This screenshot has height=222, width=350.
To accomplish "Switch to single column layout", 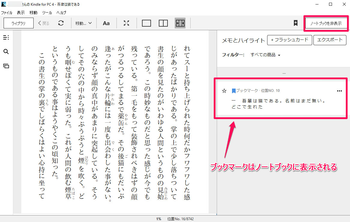I will coord(146,23).
